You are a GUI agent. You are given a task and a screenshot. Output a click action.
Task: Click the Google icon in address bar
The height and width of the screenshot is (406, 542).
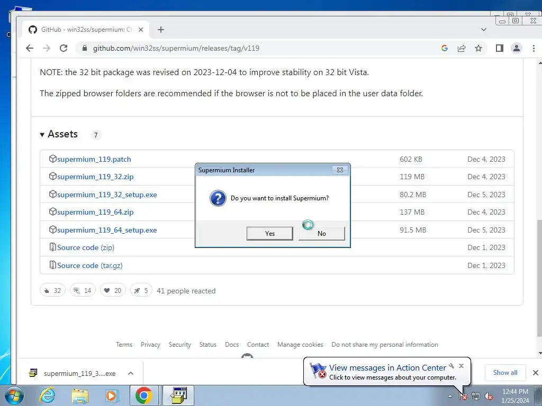coord(445,48)
